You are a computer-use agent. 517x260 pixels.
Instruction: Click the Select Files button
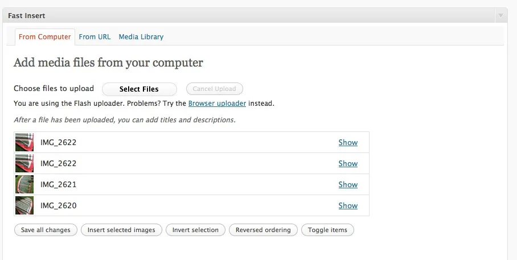pyautogui.click(x=139, y=89)
